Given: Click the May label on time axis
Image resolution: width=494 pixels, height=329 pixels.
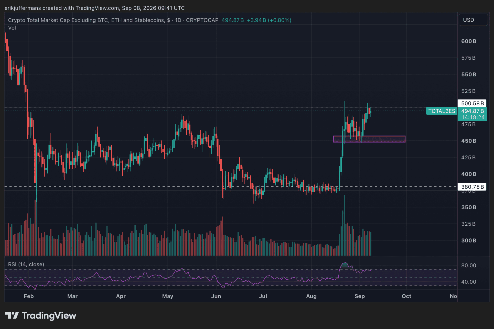Looking at the screenshot, I should coord(168,296).
